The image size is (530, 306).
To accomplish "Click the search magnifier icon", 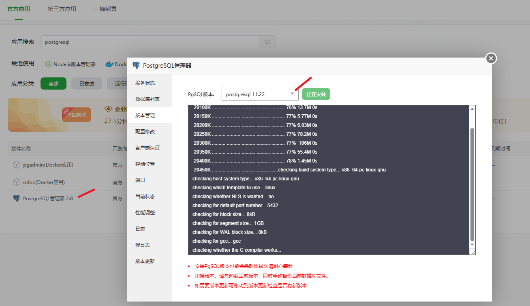I will (267, 42).
